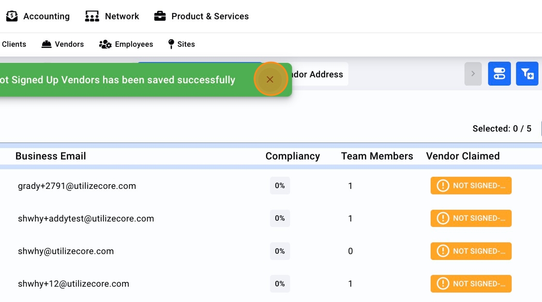The width and height of the screenshot is (542, 302).
Task: Open the column toggle settings button
Action: click(x=499, y=74)
